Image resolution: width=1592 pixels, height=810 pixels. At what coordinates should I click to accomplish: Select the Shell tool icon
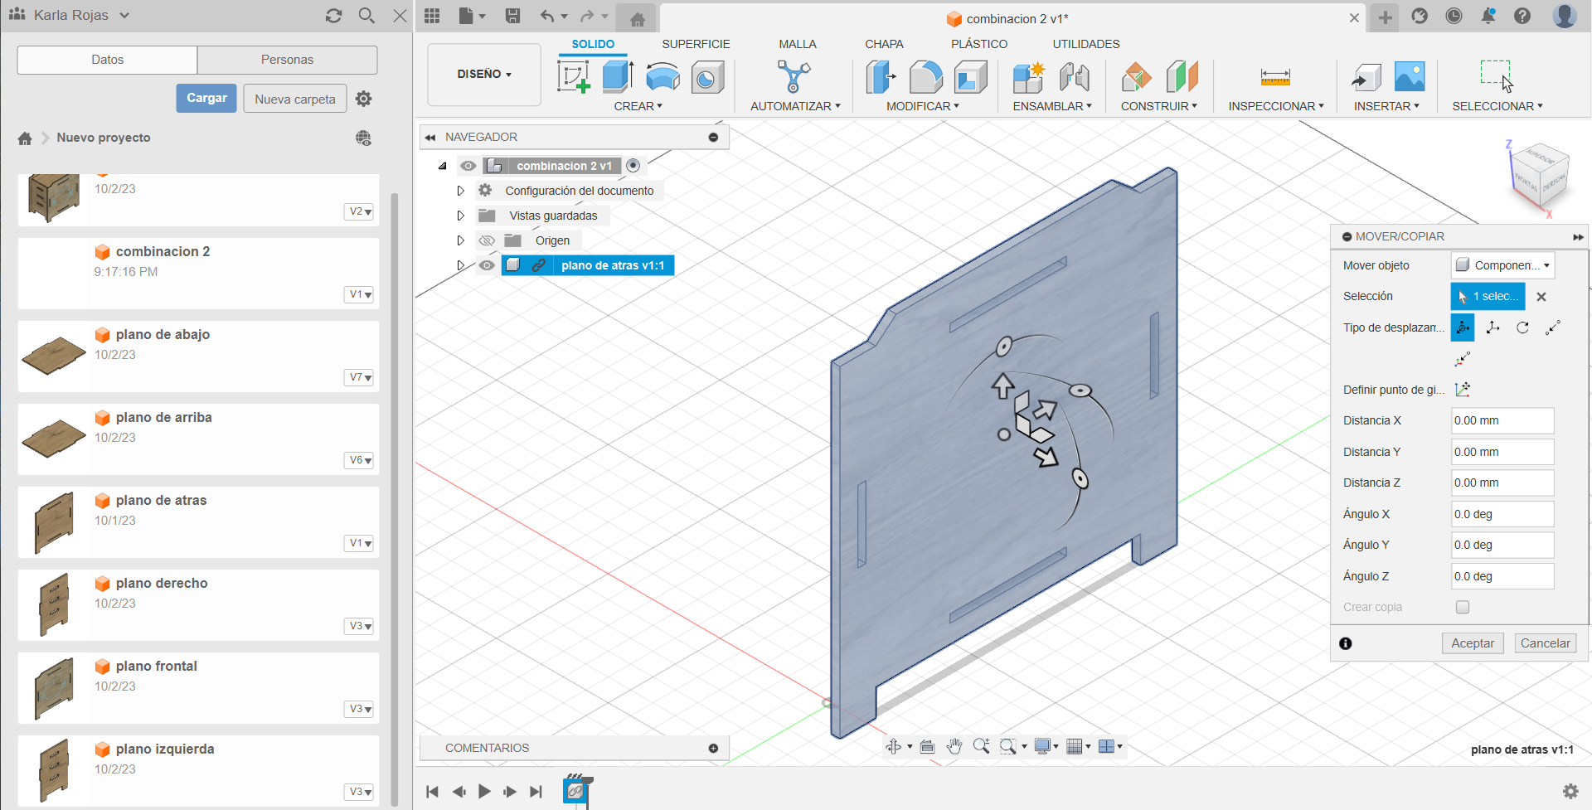pos(971,77)
